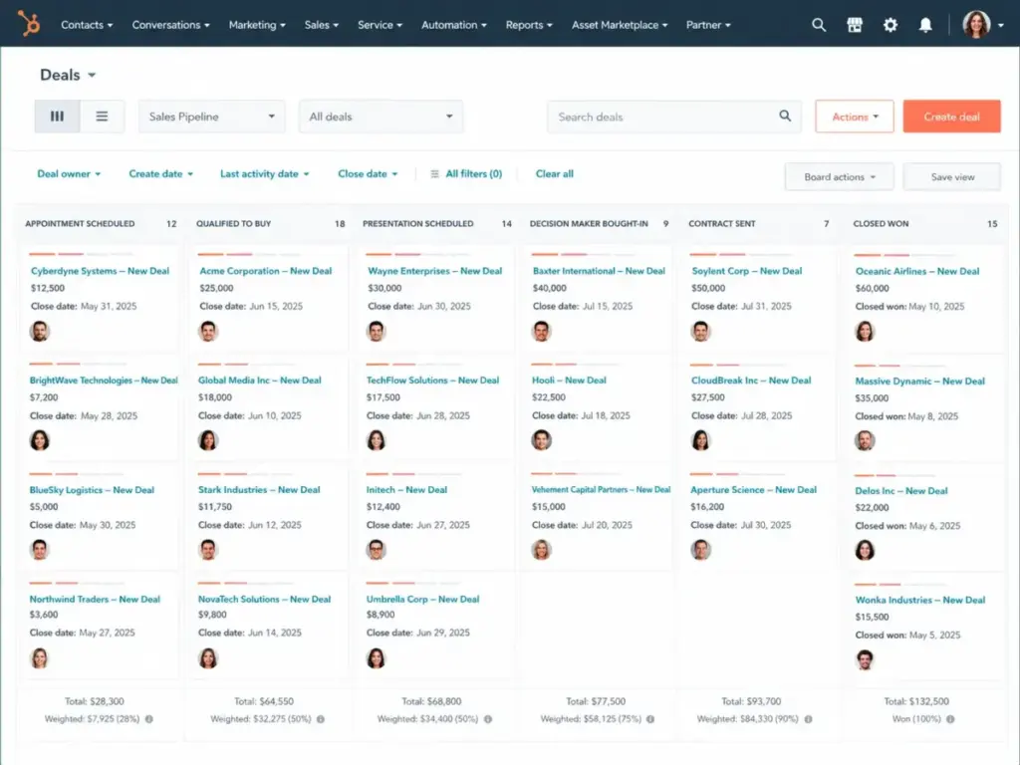Image resolution: width=1020 pixels, height=765 pixels.
Task: Open BrightWave Technologies – New Deal link
Action: 104,380
